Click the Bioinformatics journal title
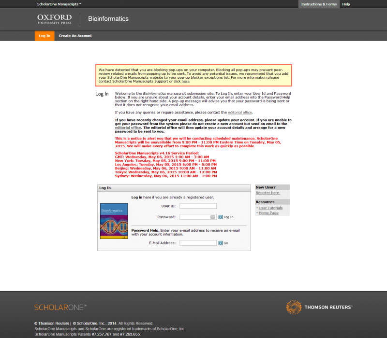Viewport: 387px width, 338px height. click(x=108, y=19)
